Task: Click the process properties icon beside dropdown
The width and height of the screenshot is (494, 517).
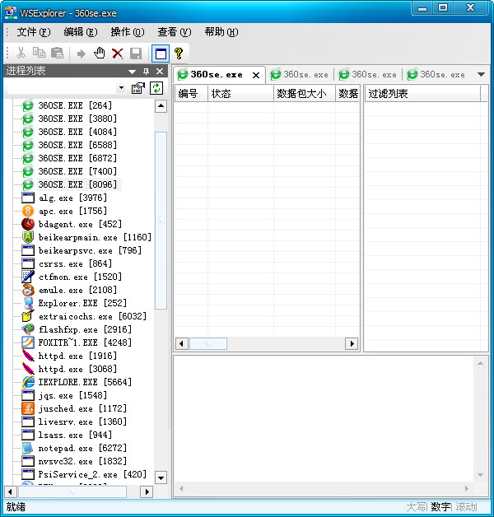Action: (x=138, y=87)
